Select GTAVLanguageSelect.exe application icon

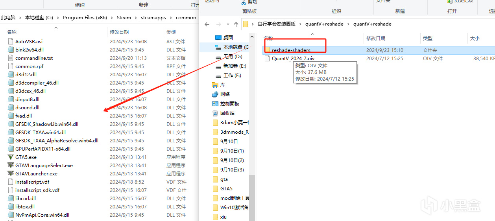[11, 166]
